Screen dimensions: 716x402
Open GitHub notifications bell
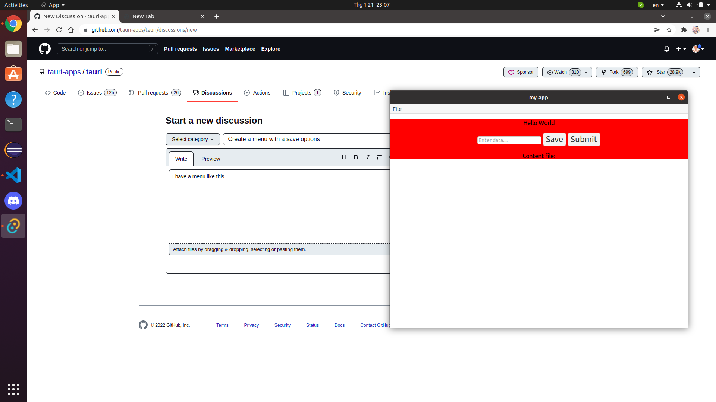[667, 49]
